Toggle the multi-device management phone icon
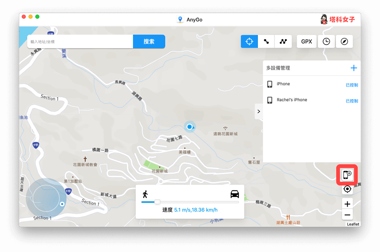The image size is (380, 252). [x=347, y=175]
